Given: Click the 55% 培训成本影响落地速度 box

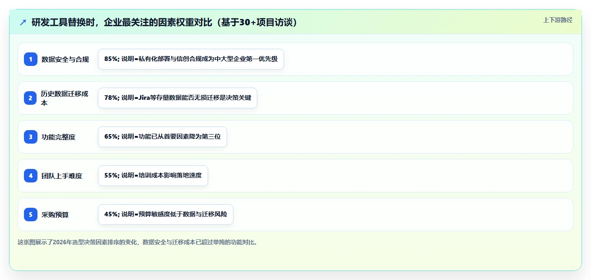Looking at the screenshot, I should tap(153, 176).
